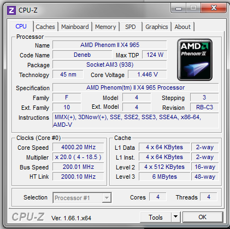Click the Instructions field listing MMX(+), 3DNow!(+)
The width and height of the screenshot is (230, 229).
[135, 121]
